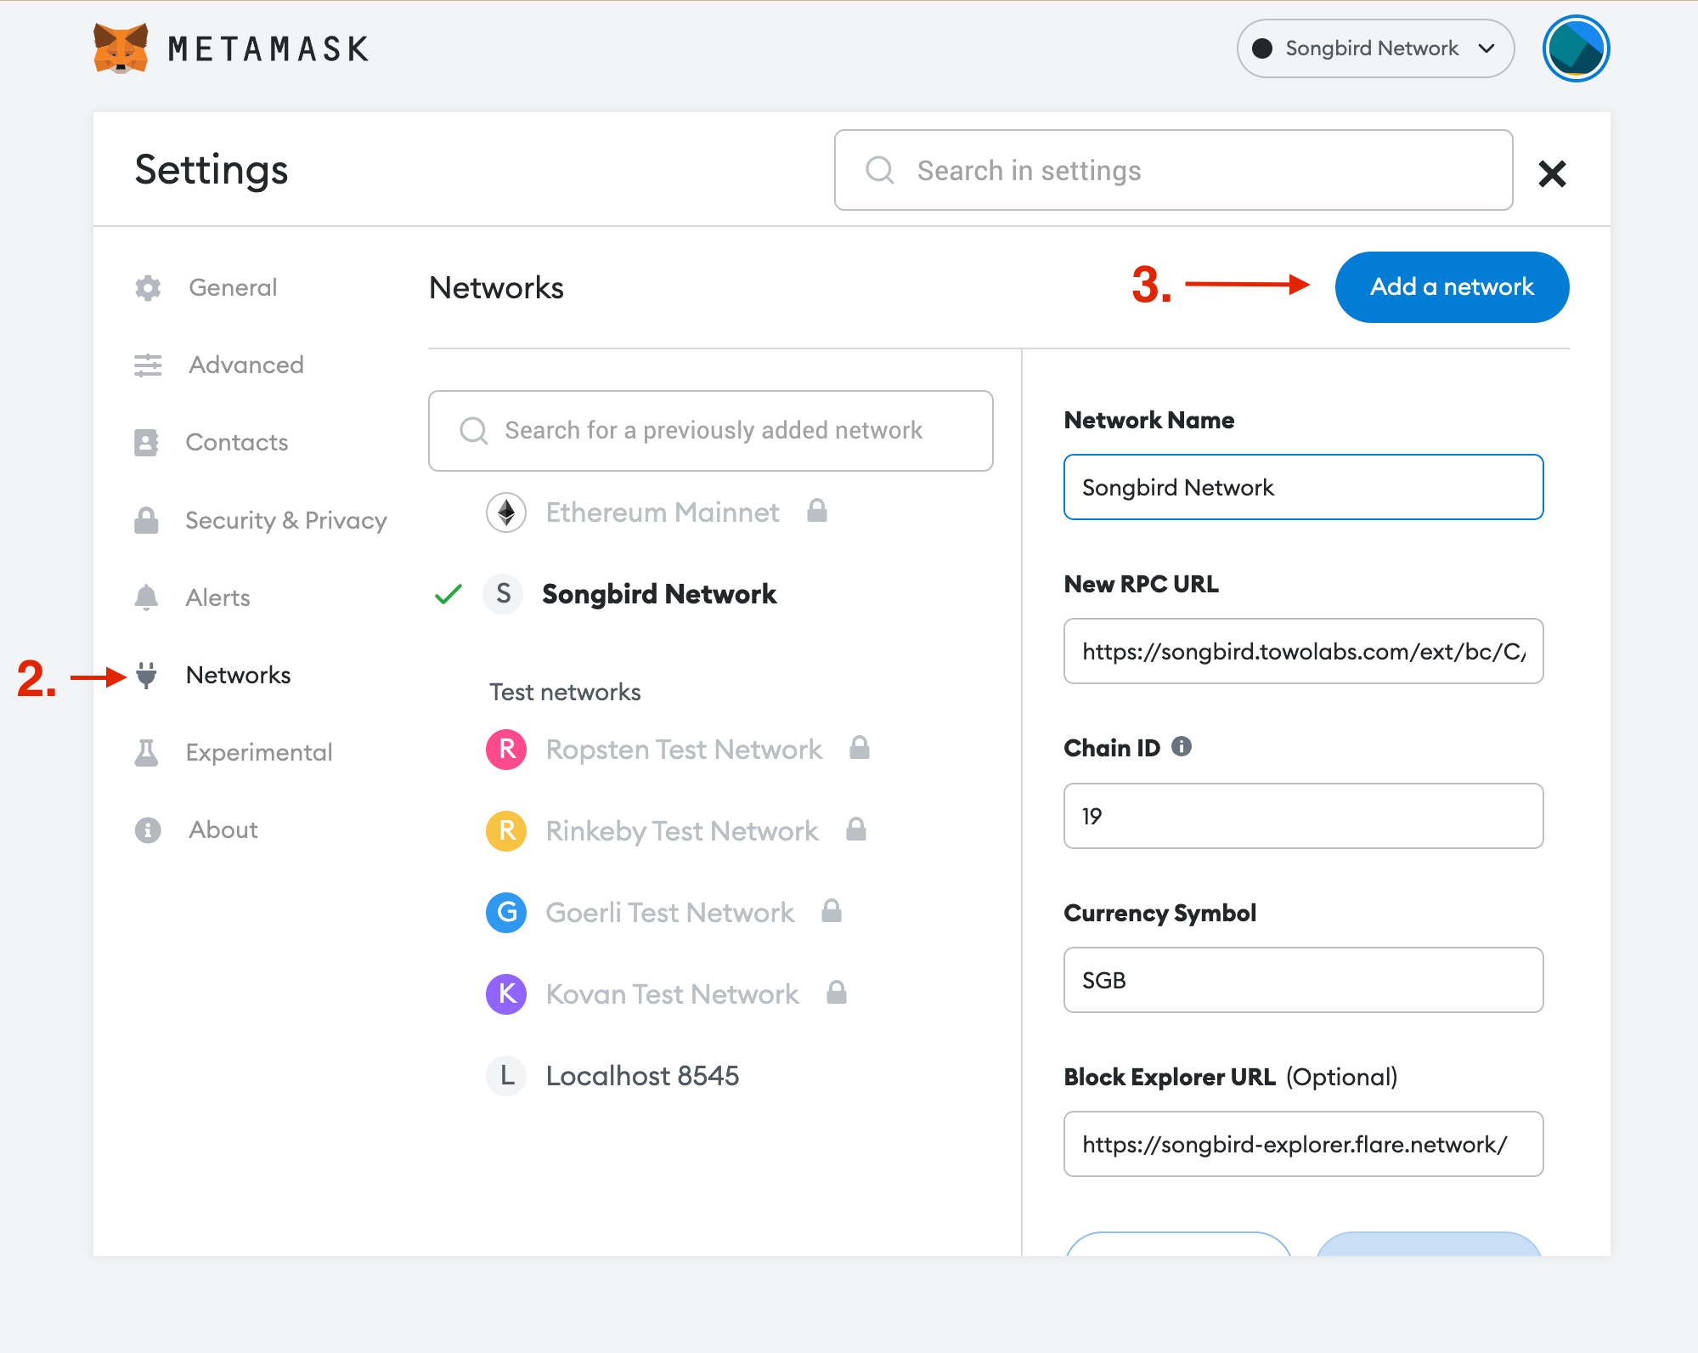Close the Settings page

click(1552, 173)
